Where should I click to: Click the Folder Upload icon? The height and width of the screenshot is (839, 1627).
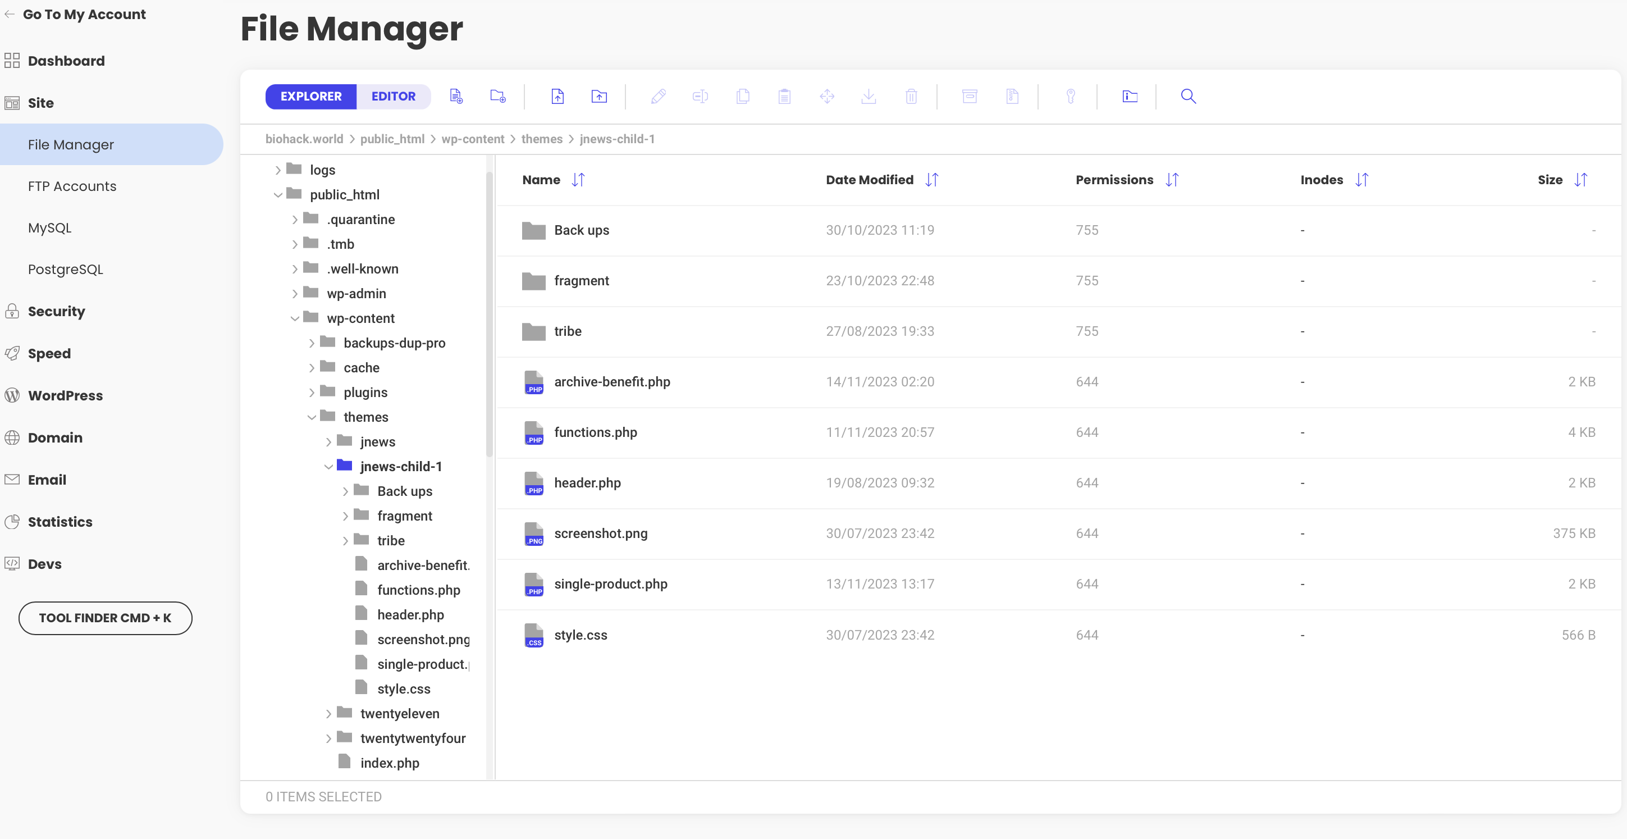[598, 96]
